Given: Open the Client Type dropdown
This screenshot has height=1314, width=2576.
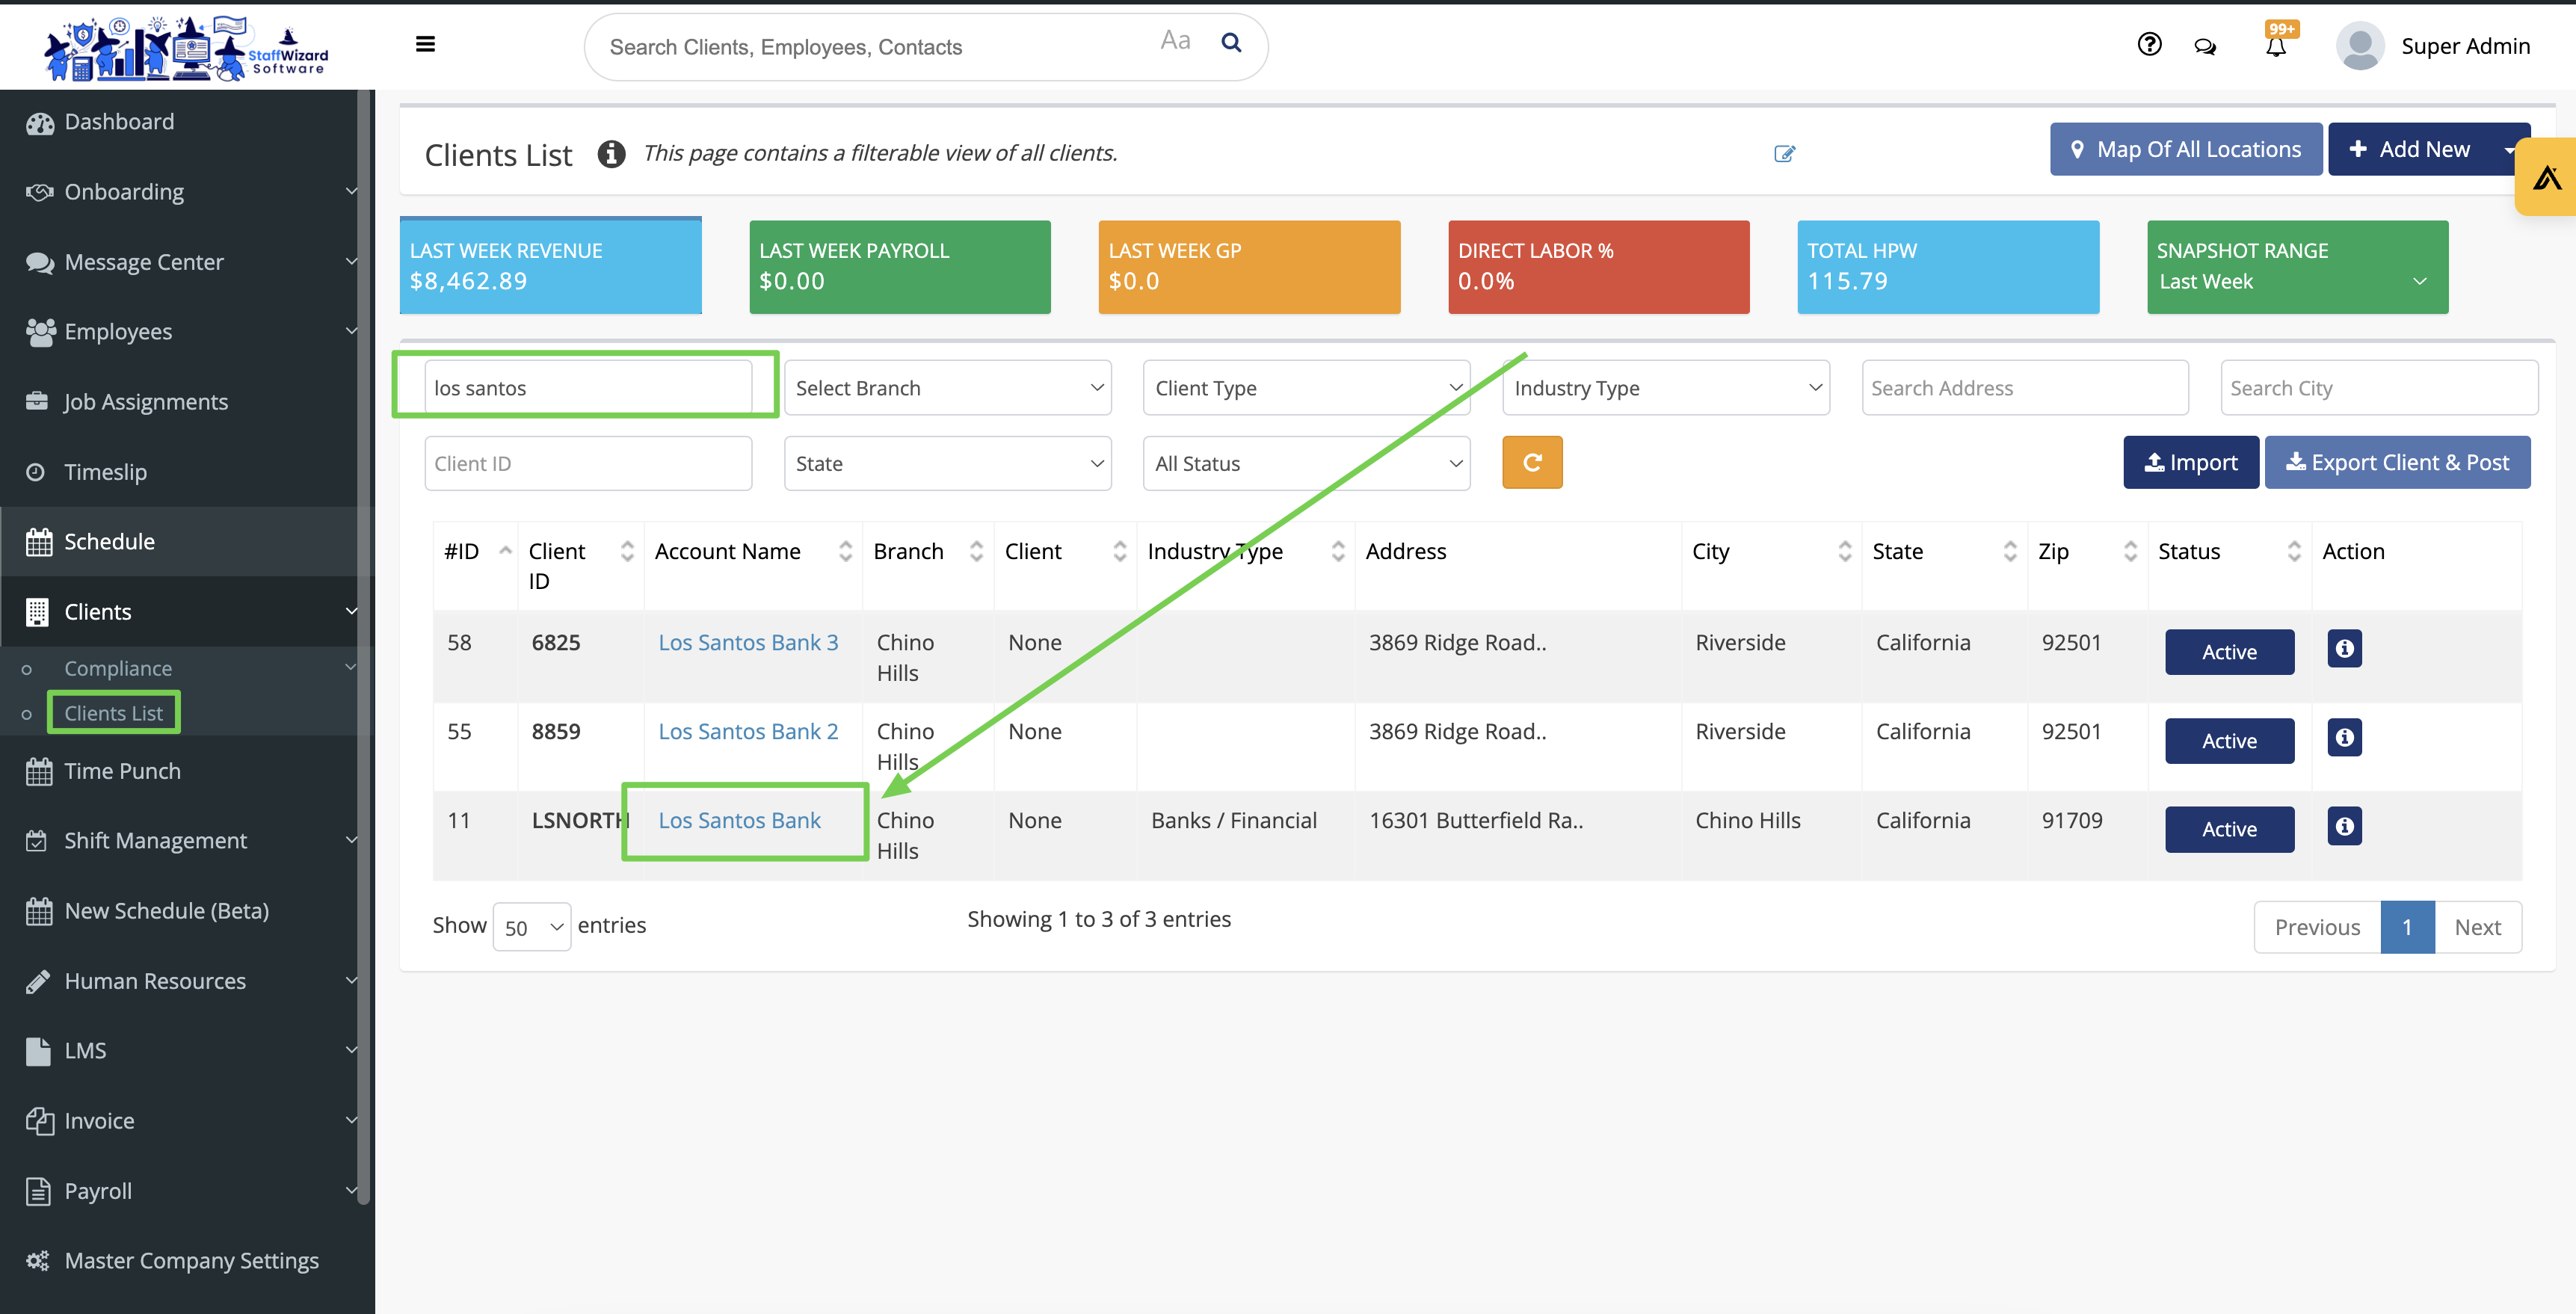Looking at the screenshot, I should tap(1306, 387).
